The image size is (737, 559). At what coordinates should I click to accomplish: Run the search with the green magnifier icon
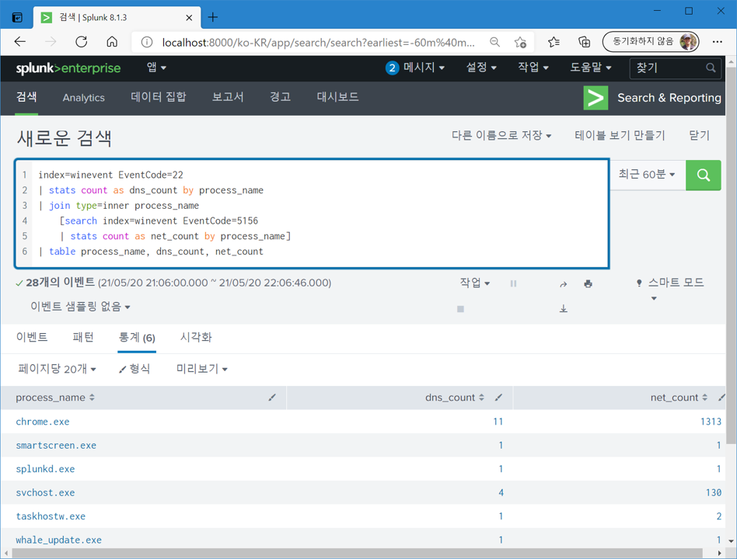(x=703, y=175)
